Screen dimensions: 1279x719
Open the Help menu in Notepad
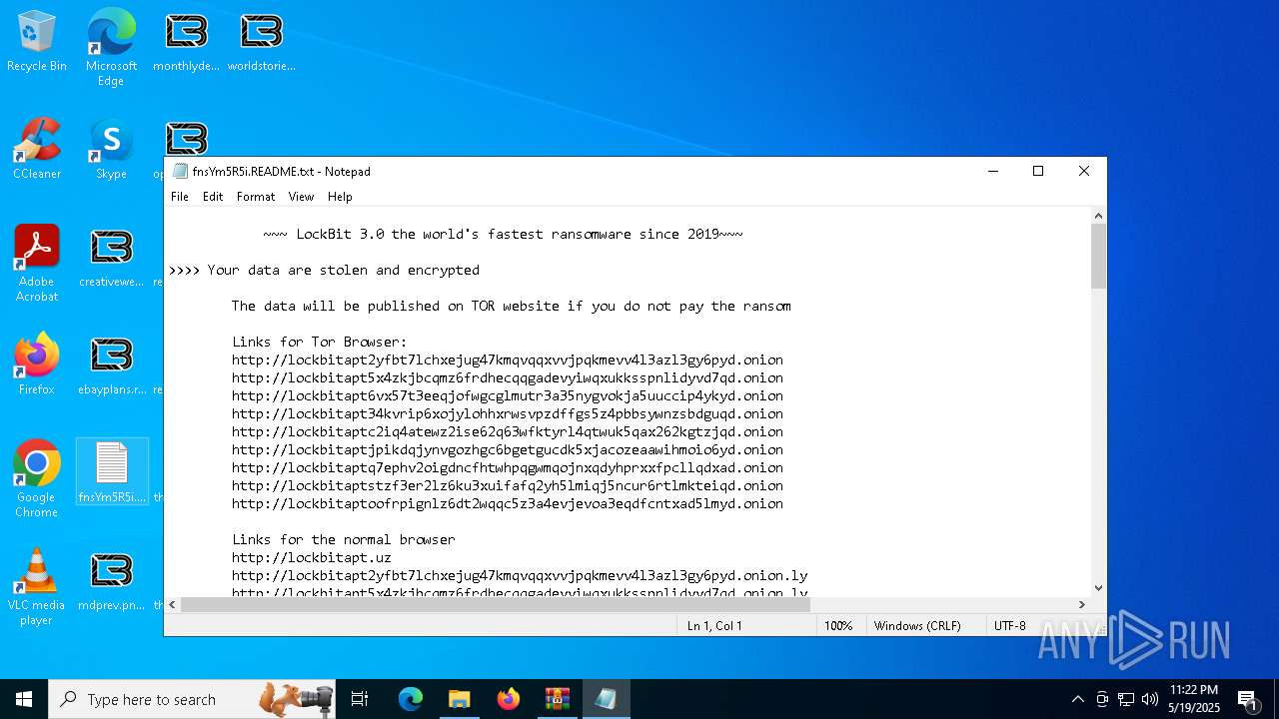(x=340, y=197)
